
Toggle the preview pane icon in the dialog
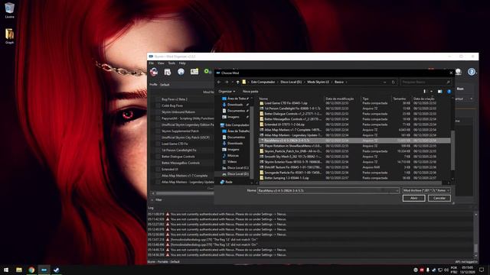(x=439, y=92)
